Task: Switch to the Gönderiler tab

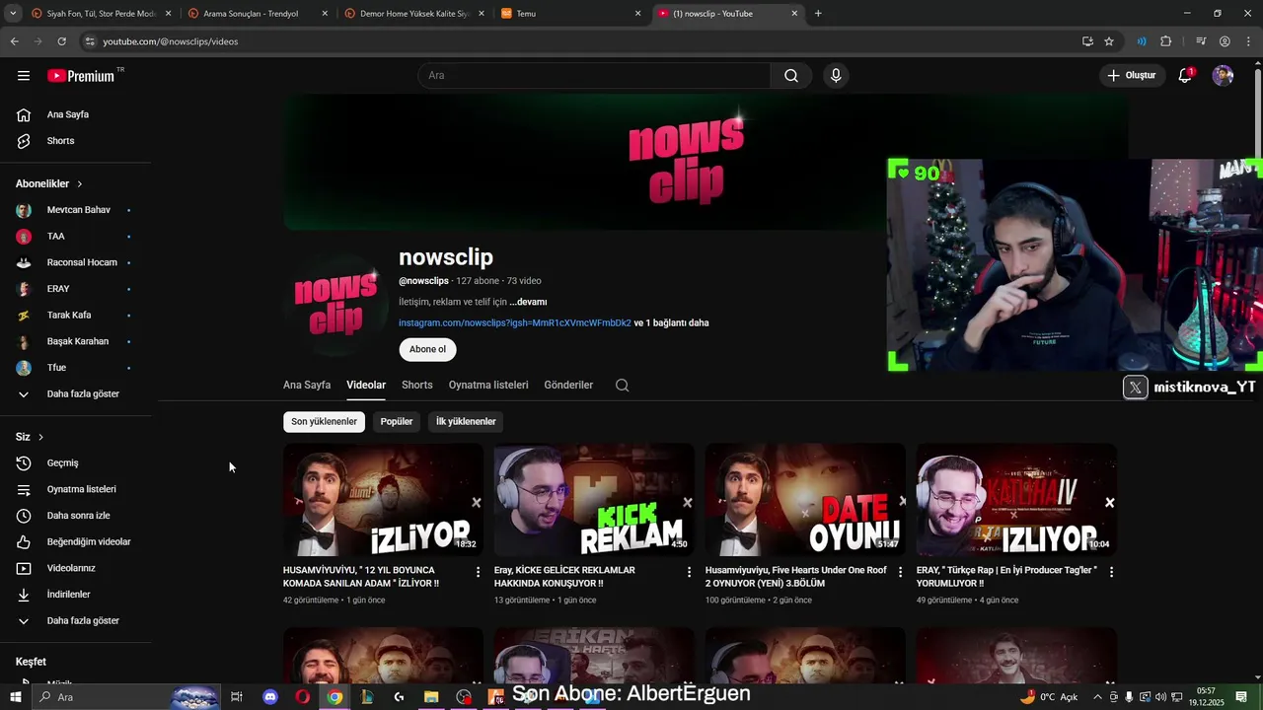Action: tap(568, 386)
